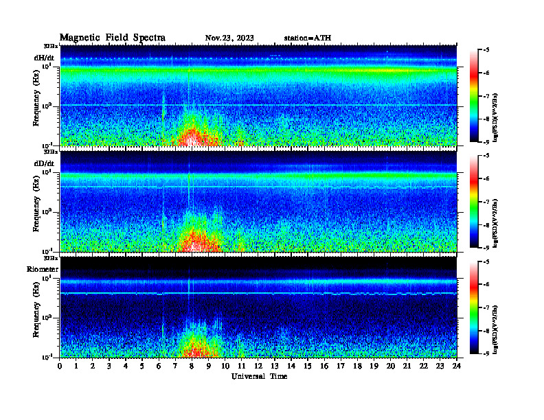Image resolution: width=544 pixels, height=420 pixels.
Task: Click the Riometer panel colorbar
Action: pos(474,307)
